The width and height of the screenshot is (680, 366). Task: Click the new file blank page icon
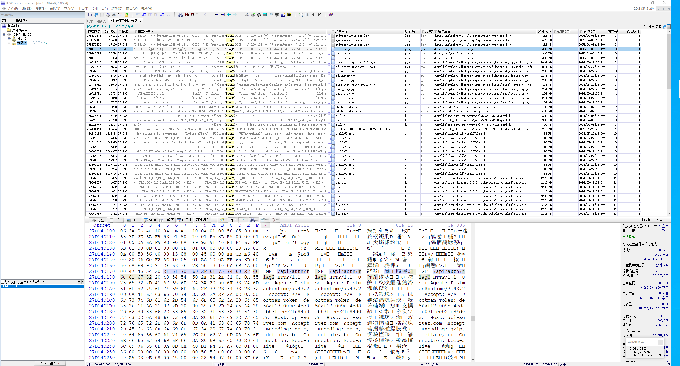tap(90, 15)
